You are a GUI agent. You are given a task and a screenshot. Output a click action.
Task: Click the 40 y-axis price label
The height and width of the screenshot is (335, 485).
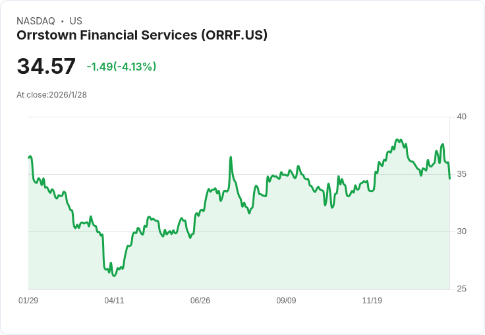[x=461, y=117]
